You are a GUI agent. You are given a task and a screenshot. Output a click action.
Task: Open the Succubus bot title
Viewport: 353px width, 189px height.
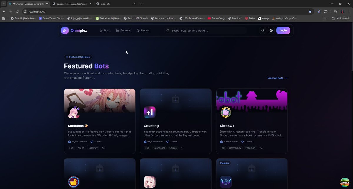(x=78, y=126)
